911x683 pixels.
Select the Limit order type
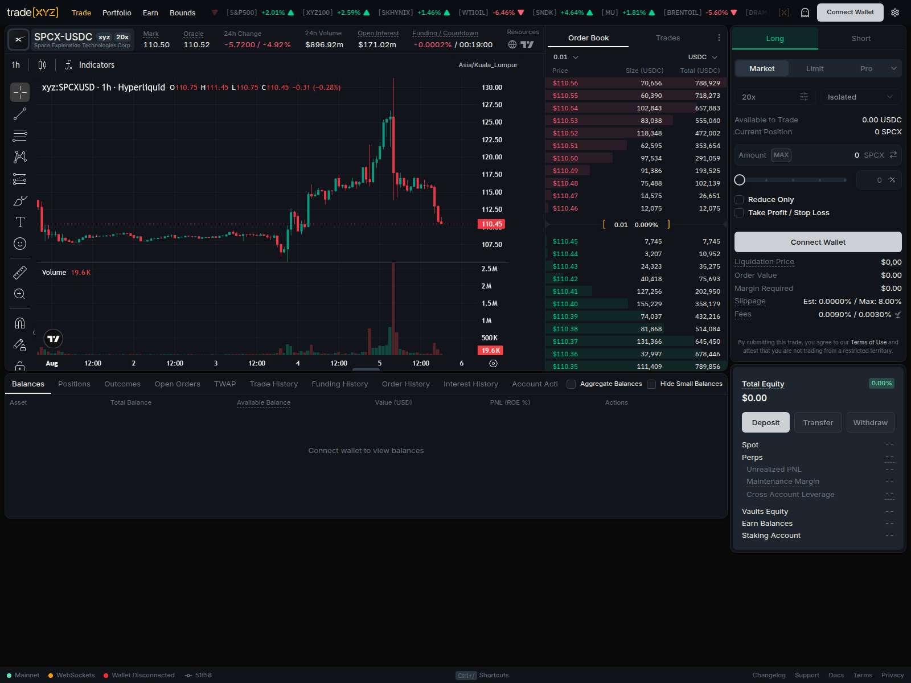[x=815, y=68]
